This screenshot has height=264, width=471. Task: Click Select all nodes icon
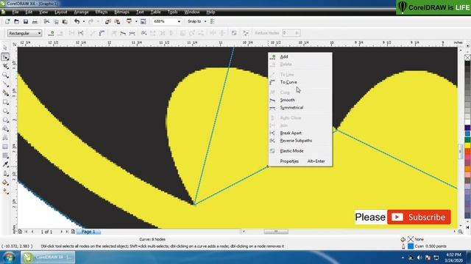tap(246, 33)
